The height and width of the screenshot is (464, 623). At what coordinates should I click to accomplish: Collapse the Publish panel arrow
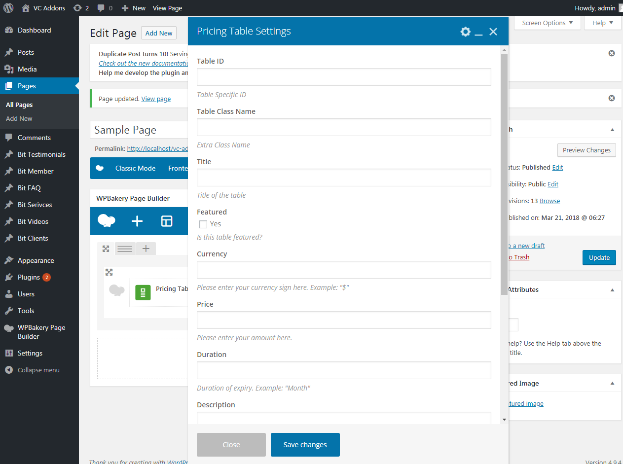tap(612, 130)
